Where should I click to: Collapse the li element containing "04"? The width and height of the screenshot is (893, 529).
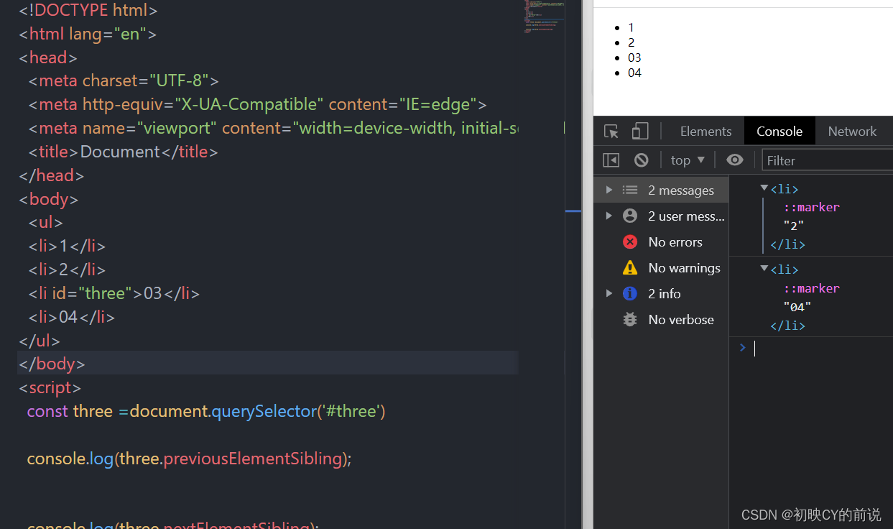764,268
